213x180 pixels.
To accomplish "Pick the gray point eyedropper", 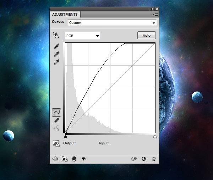I will pos(56,54).
